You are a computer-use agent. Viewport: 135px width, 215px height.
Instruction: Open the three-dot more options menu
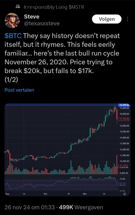pyautogui.click(x=127, y=19)
